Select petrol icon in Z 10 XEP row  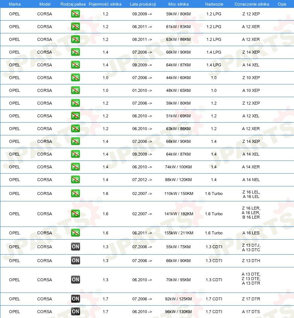[76, 78]
